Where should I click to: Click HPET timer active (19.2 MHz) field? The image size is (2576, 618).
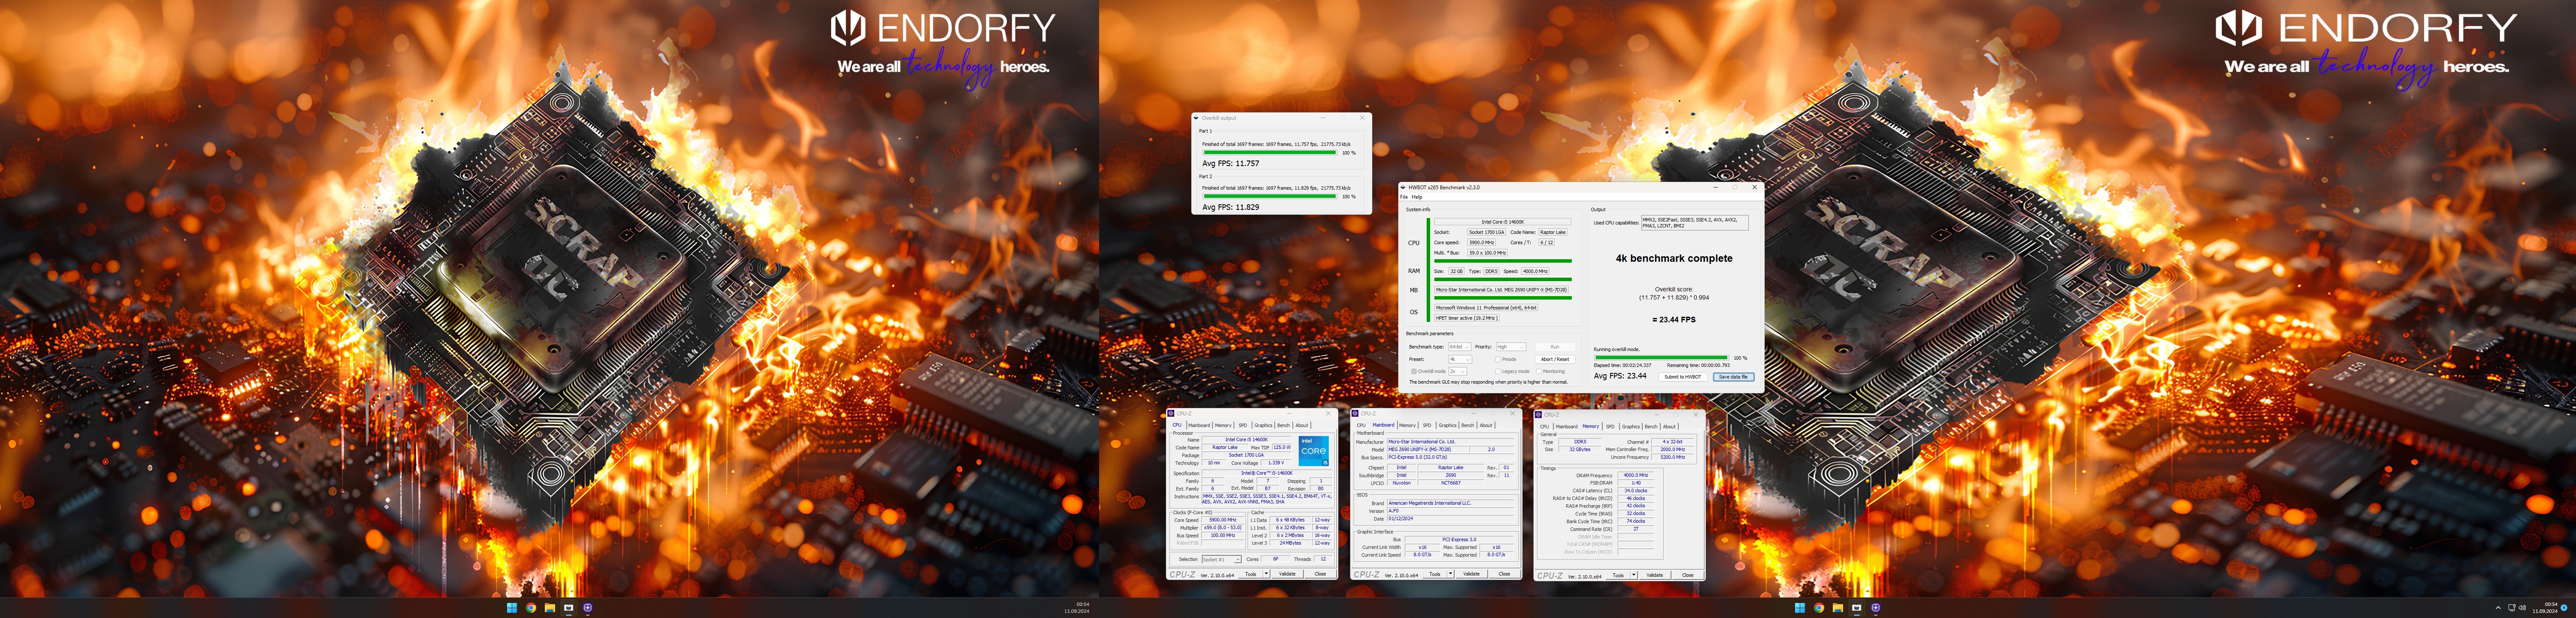coord(1467,318)
